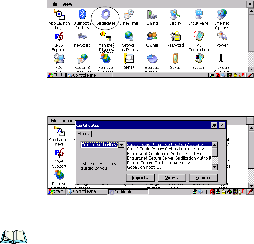
Task: Click certificate list scroll up arrow
Action: (214, 145)
